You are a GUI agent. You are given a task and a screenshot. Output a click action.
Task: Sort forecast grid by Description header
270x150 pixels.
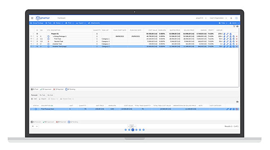(x=47, y=106)
